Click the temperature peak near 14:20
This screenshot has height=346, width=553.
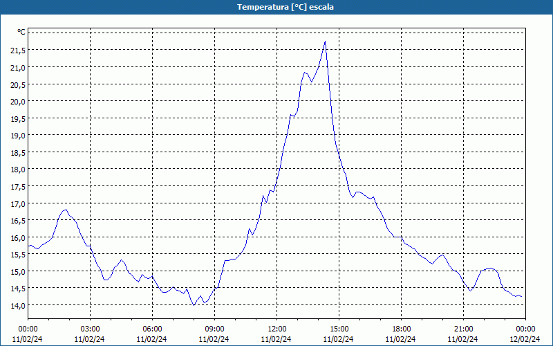pyautogui.click(x=325, y=42)
